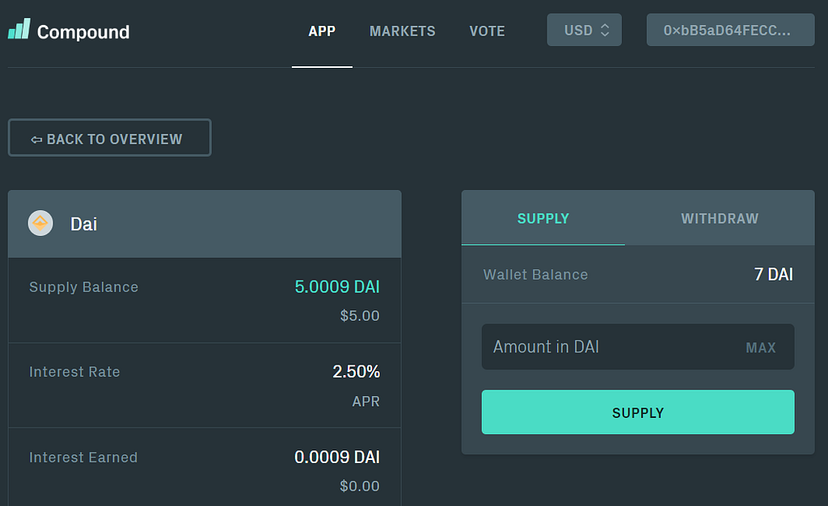Image resolution: width=828 pixels, height=506 pixels.
Task: Click the 7 DAI wallet balance
Action: (773, 275)
